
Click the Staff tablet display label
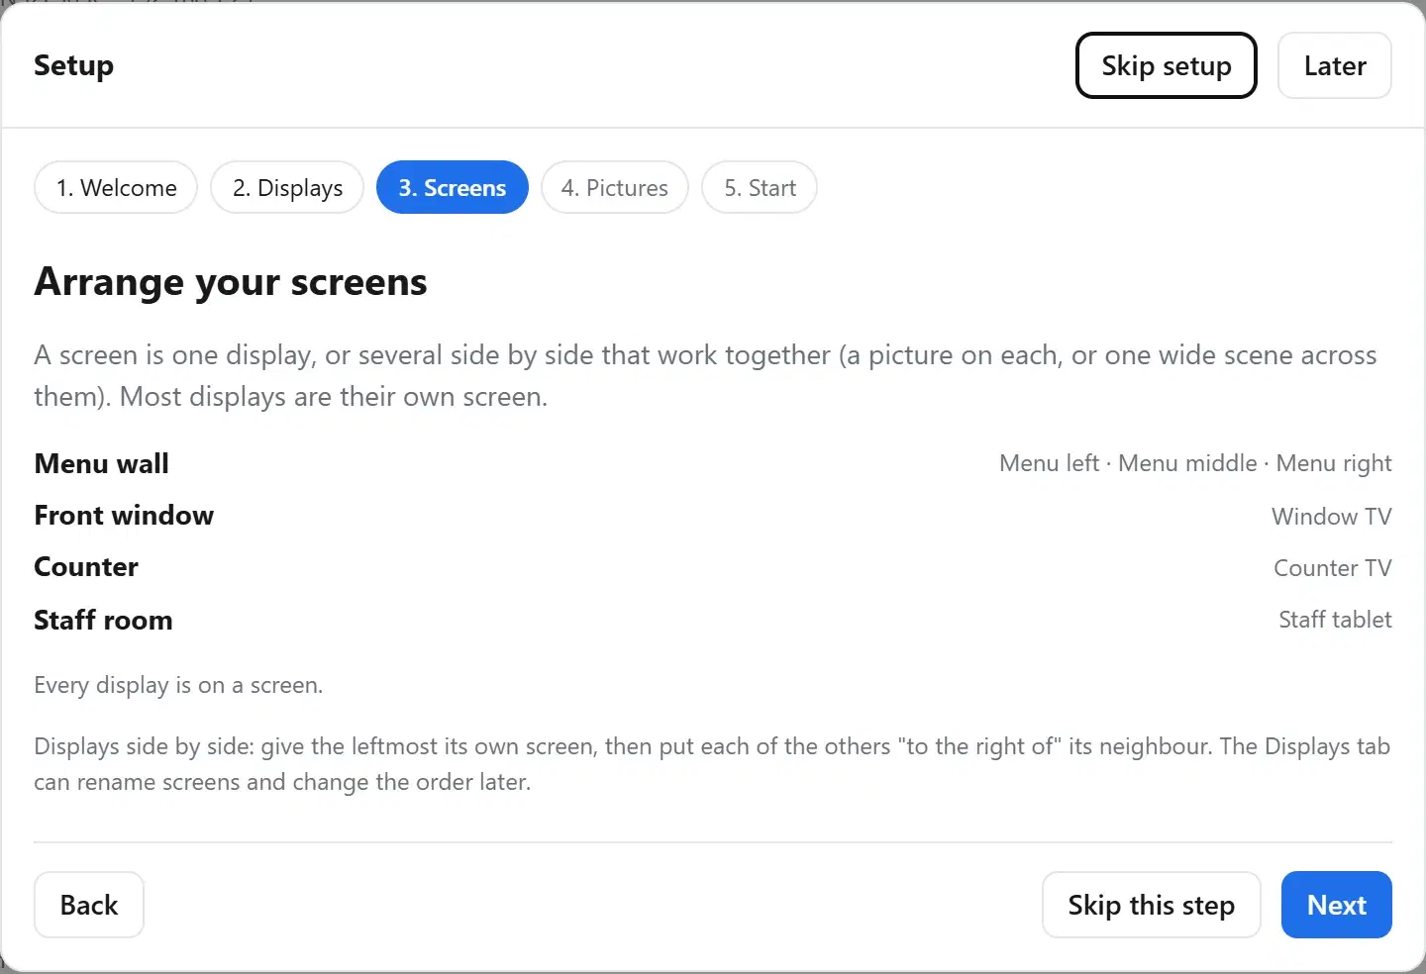tap(1335, 620)
